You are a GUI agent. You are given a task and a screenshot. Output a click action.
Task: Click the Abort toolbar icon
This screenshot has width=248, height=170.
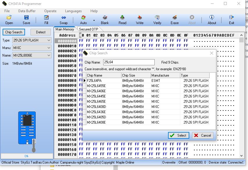(192, 20)
